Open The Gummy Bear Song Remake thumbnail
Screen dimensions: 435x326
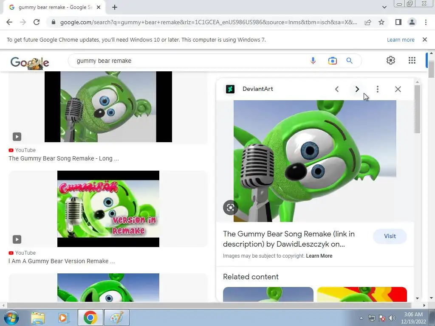(108, 107)
